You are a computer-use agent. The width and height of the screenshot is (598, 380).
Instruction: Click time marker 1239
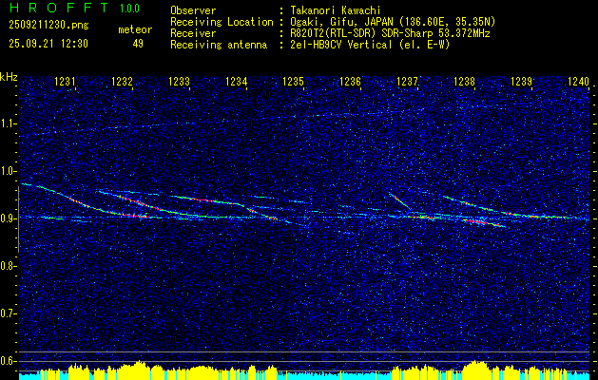click(x=521, y=81)
